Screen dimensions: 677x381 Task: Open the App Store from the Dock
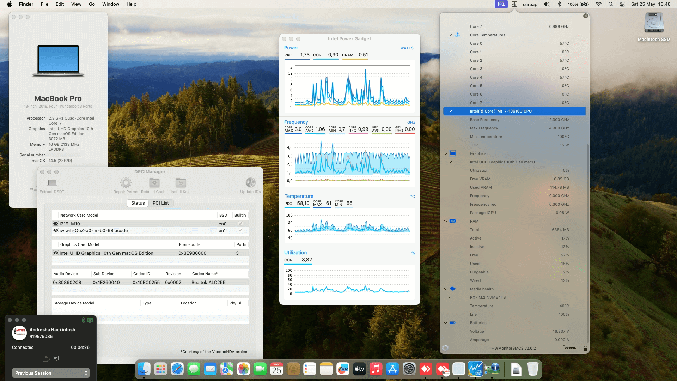tap(392, 369)
